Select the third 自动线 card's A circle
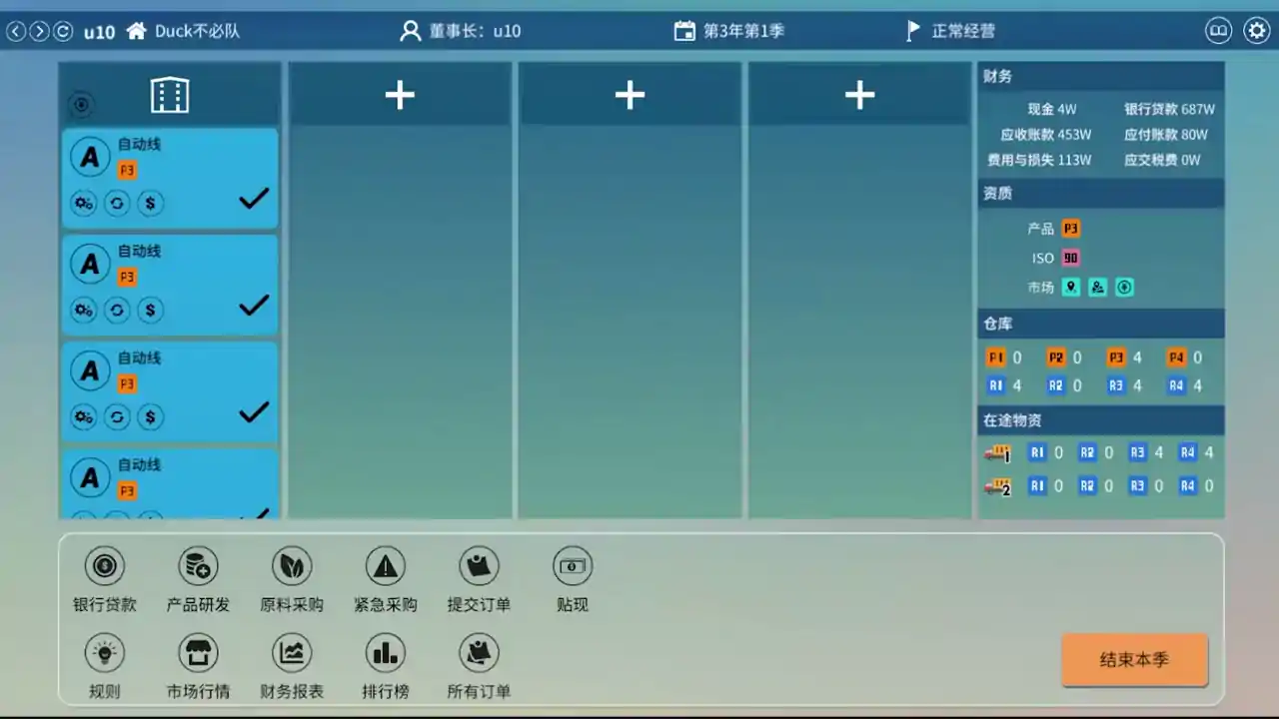1279x719 pixels. coord(90,370)
